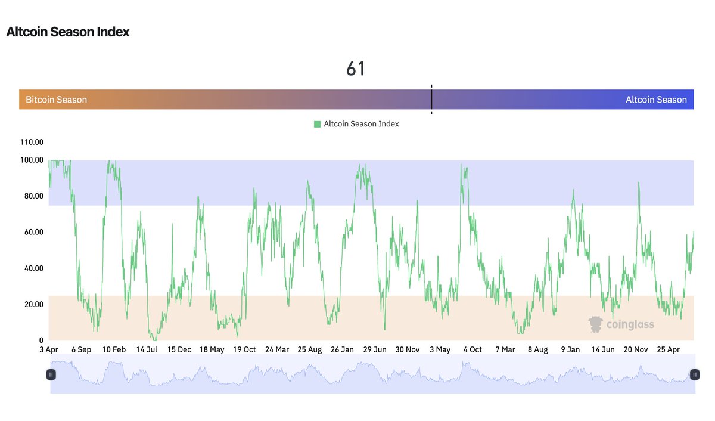Click the green legend color square
Image resolution: width=715 pixels, height=421 pixels.
(317, 124)
